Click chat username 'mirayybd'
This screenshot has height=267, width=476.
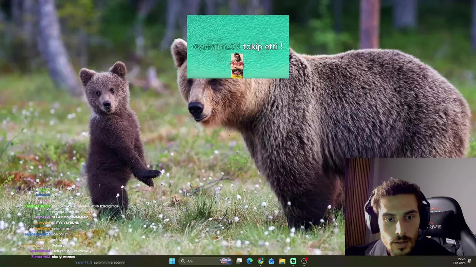click(42, 223)
